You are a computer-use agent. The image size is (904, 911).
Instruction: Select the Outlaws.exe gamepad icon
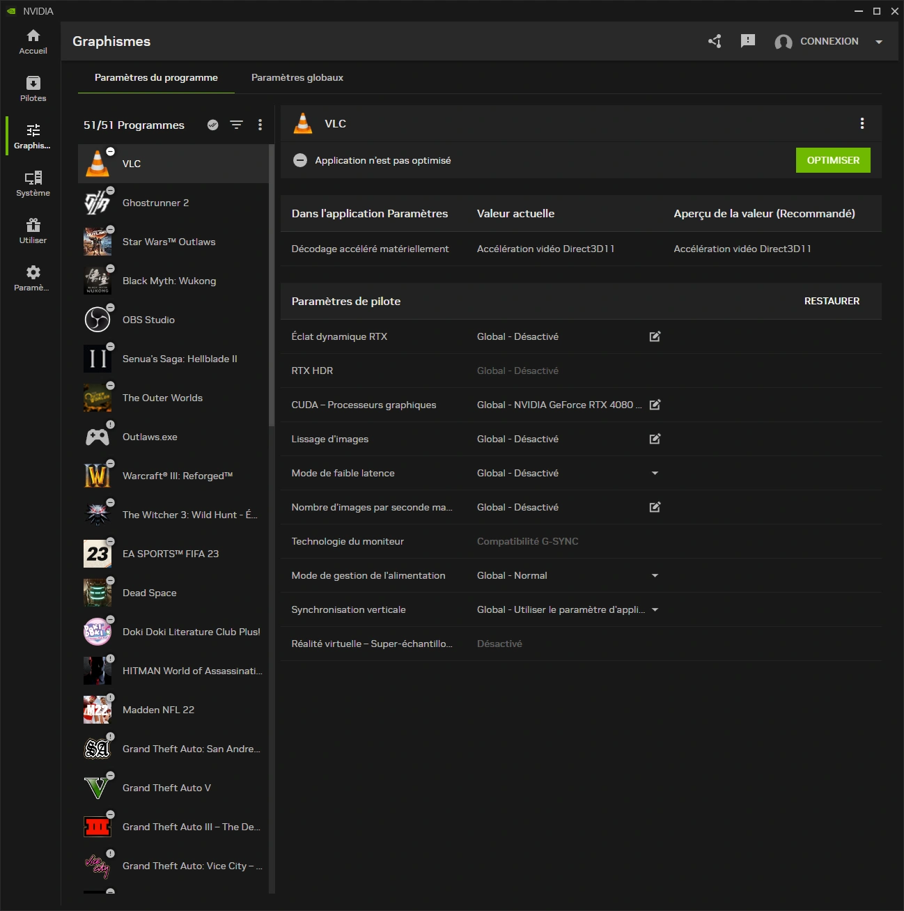click(98, 437)
